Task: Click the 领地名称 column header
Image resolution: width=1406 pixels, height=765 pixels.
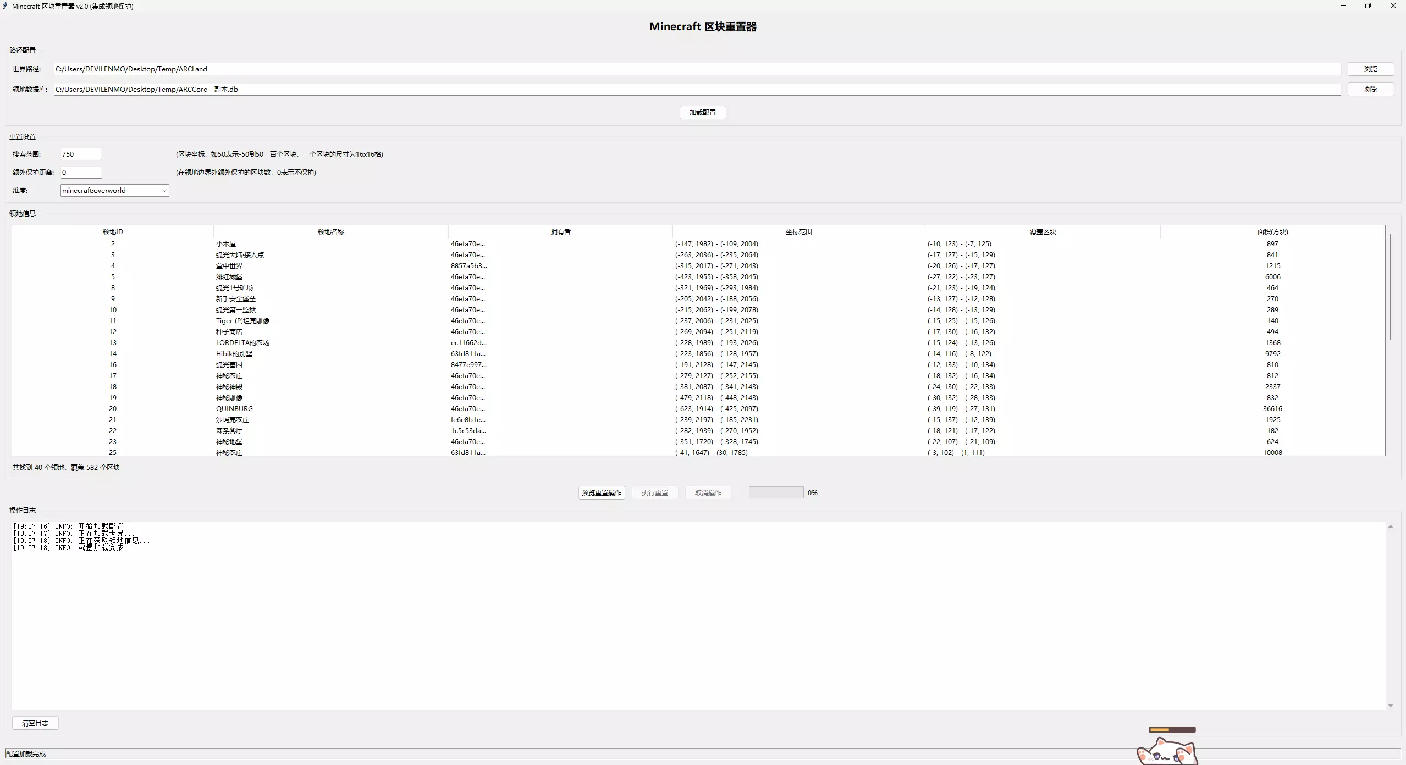Action: (331, 231)
